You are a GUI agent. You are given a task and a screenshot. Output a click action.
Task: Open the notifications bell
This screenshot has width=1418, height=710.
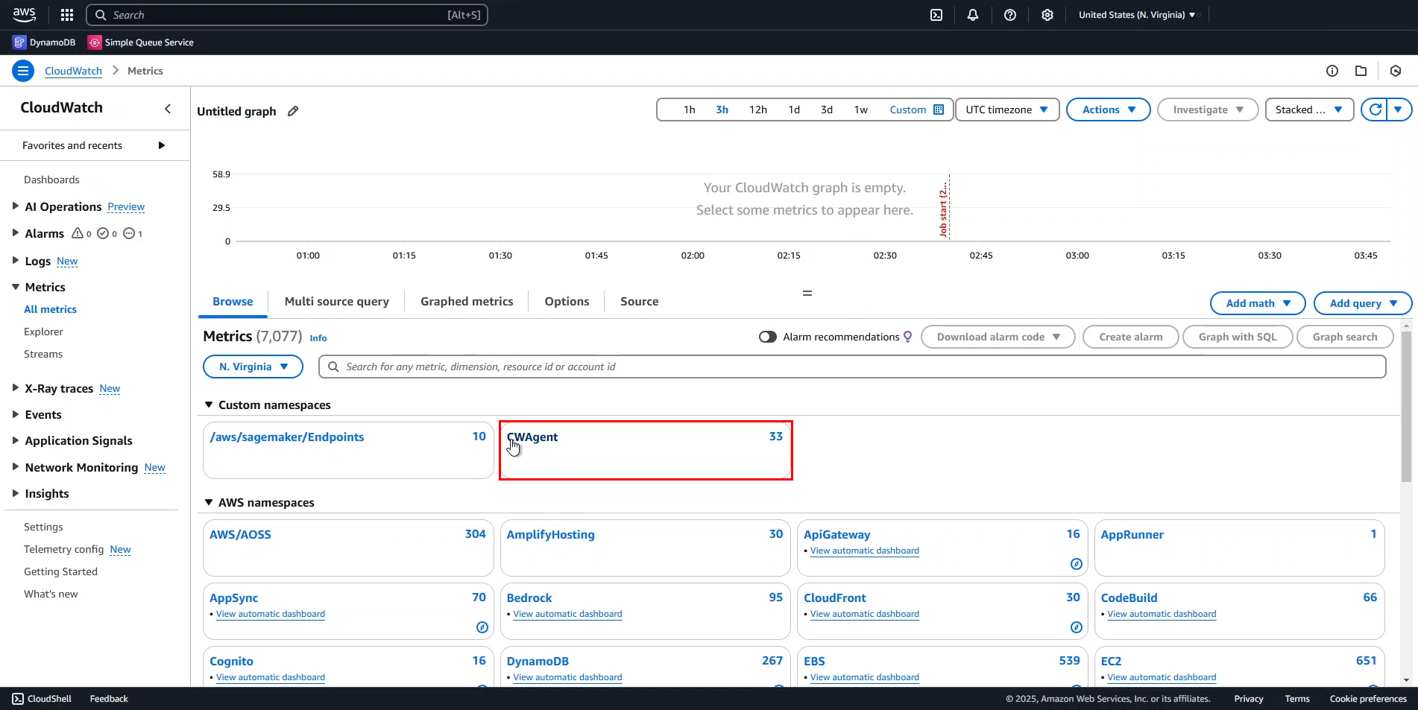(973, 15)
